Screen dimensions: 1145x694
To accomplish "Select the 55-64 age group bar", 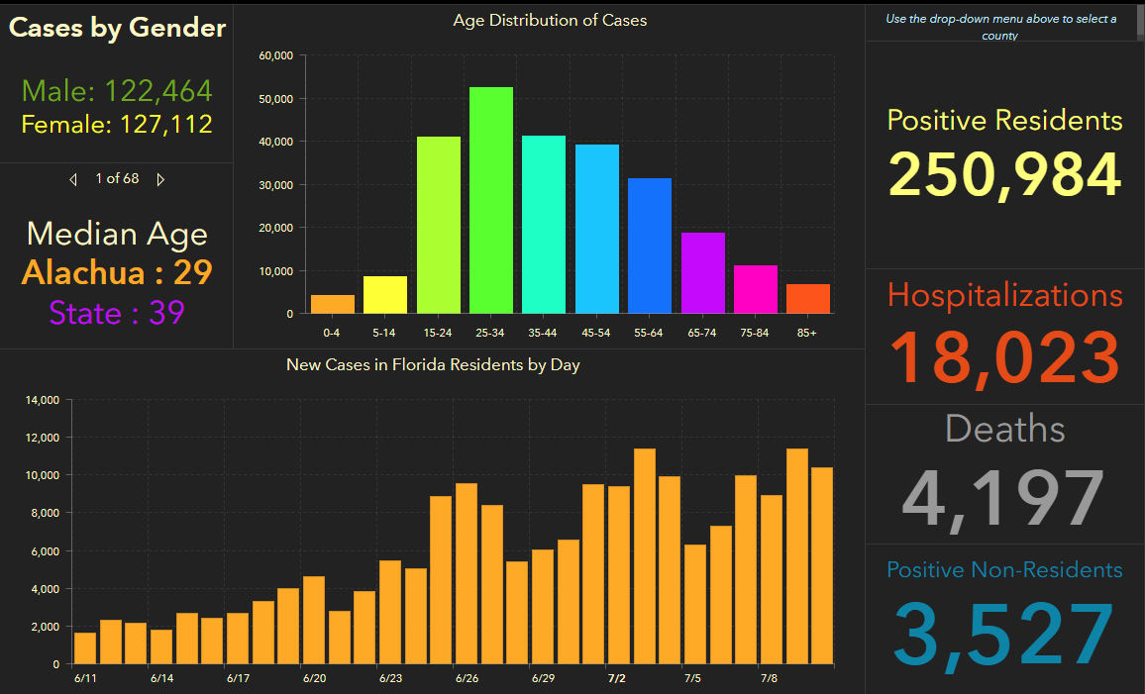I will pyautogui.click(x=650, y=247).
